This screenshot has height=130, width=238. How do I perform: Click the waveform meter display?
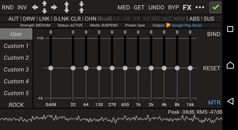(111, 119)
